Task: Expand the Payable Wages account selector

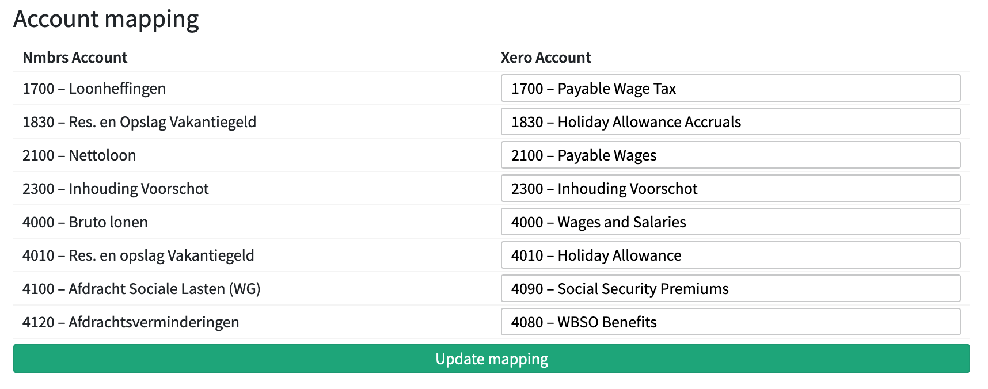Action: point(730,155)
